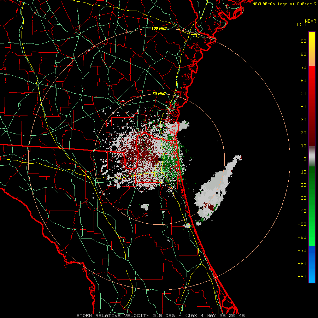The image size is (318, 318).
Task: Click the -40 value on velocity scale
Action: click(302, 211)
